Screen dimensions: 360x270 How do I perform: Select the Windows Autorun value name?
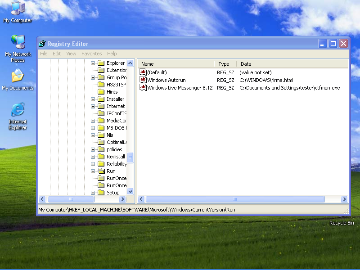click(x=166, y=80)
